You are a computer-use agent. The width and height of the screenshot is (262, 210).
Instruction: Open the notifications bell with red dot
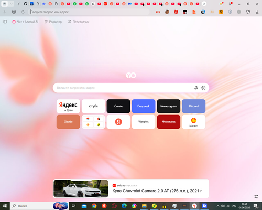222,4
